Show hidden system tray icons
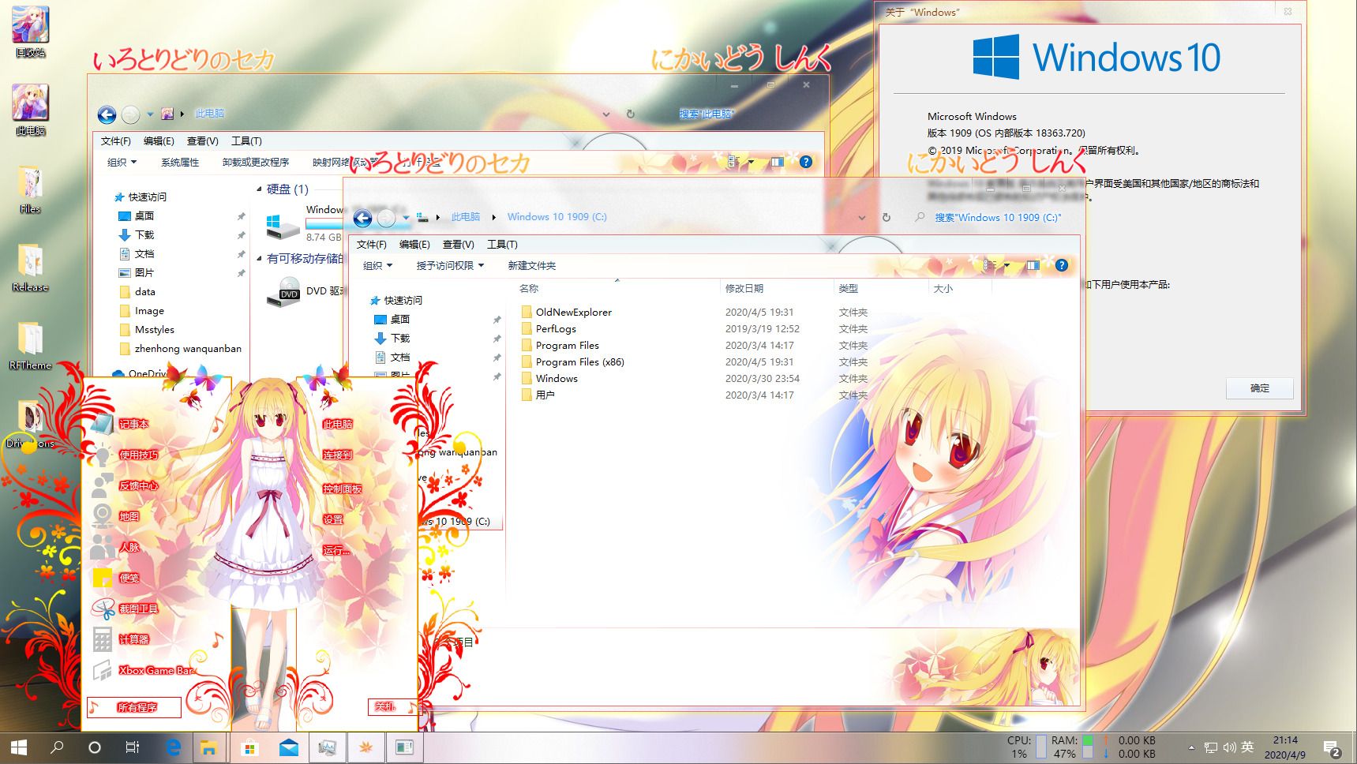 [x=1191, y=747]
